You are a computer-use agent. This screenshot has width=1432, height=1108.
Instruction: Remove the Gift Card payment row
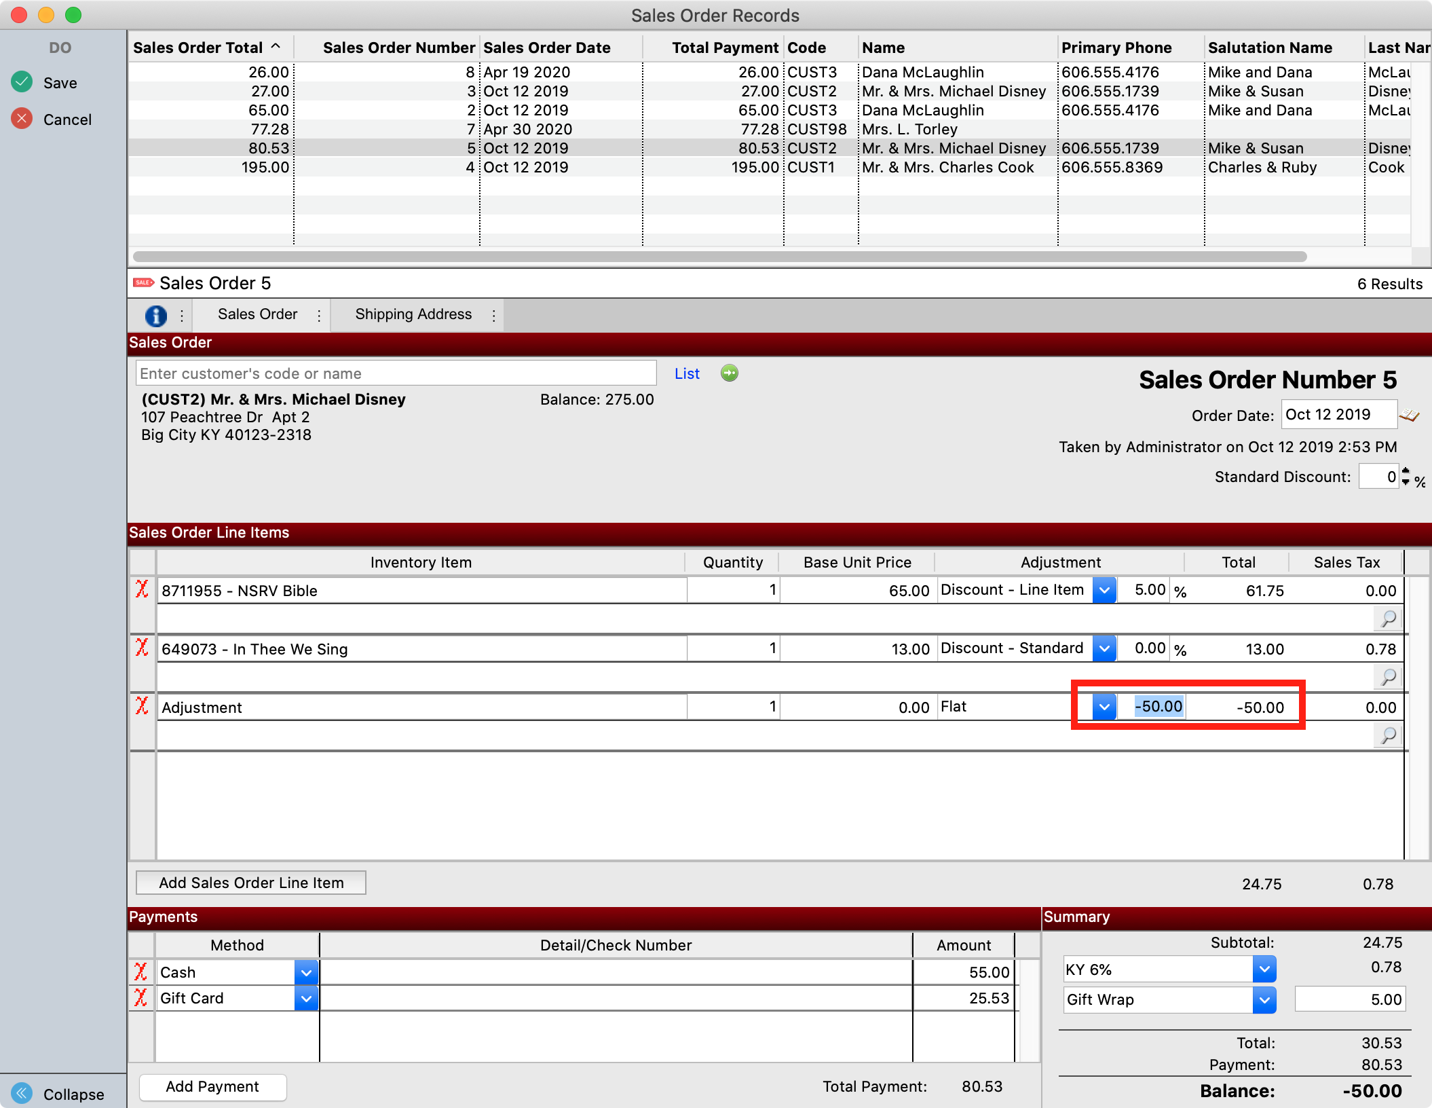(140, 998)
